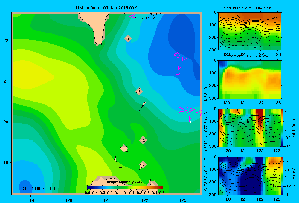
Task: Click the 'vel. E (m/s)' axis label
Action: (x=294, y=177)
